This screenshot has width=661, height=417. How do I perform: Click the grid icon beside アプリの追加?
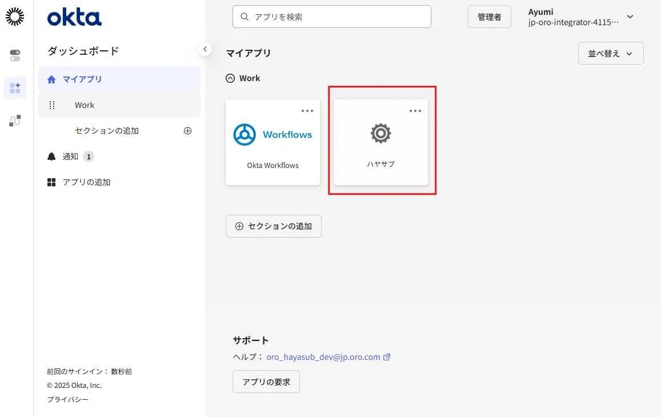pyautogui.click(x=51, y=182)
